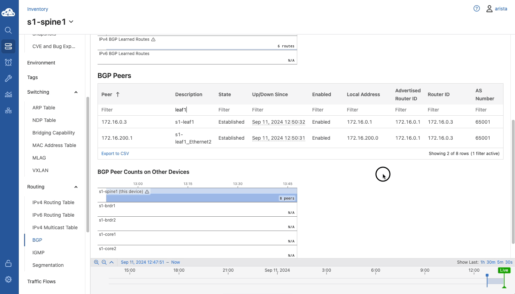Show last 30m time range
Screen dimensions: 515x294
click(491, 262)
